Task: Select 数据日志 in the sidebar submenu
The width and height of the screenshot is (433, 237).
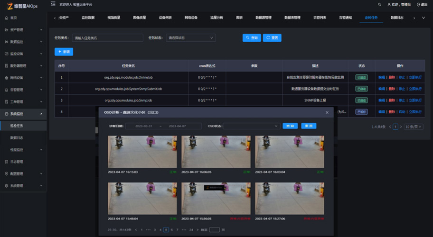Action: (17, 138)
